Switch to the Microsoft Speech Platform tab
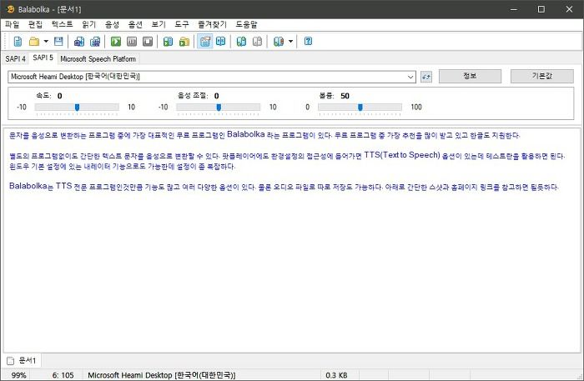This screenshot has width=584, height=381. 98,59
